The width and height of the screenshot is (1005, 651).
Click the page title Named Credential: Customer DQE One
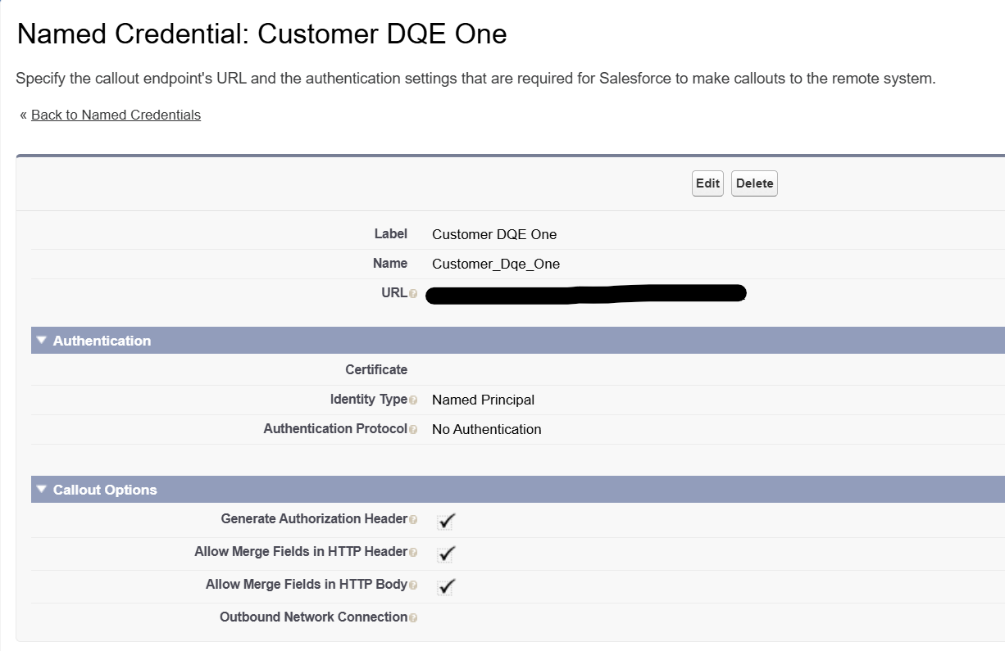[x=261, y=34]
